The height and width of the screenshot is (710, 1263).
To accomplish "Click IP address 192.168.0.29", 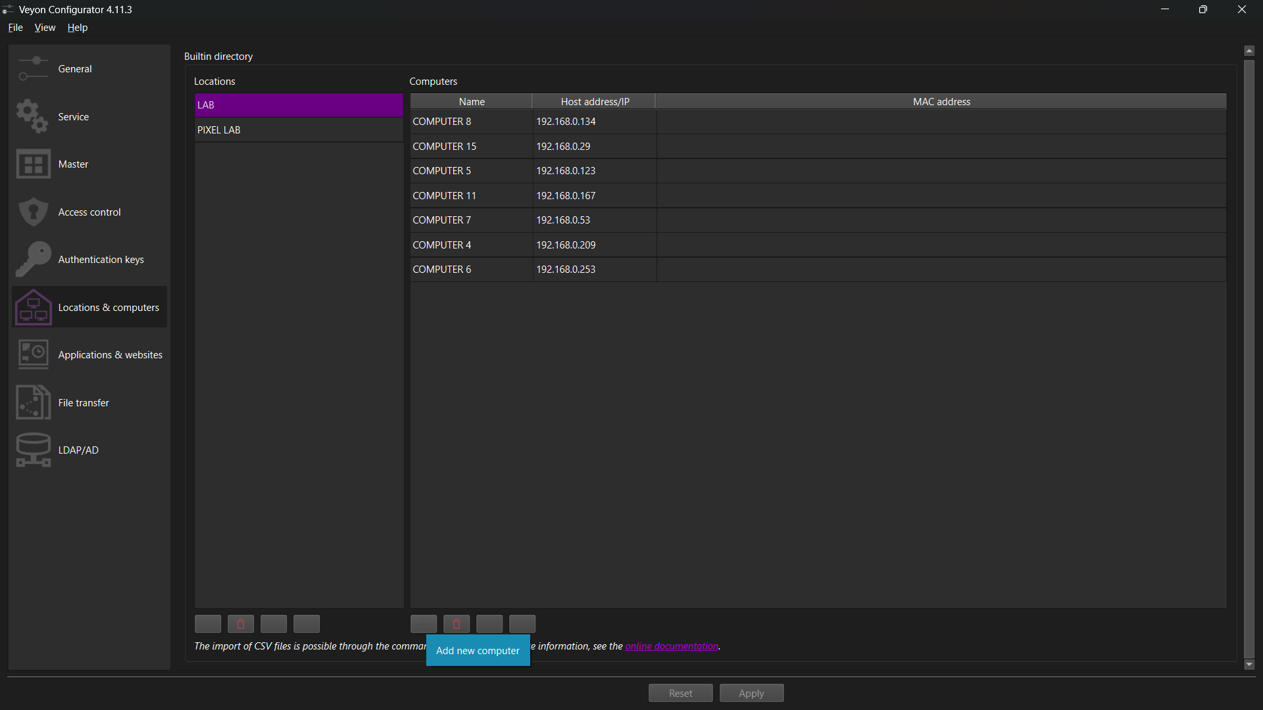I will [x=595, y=147].
